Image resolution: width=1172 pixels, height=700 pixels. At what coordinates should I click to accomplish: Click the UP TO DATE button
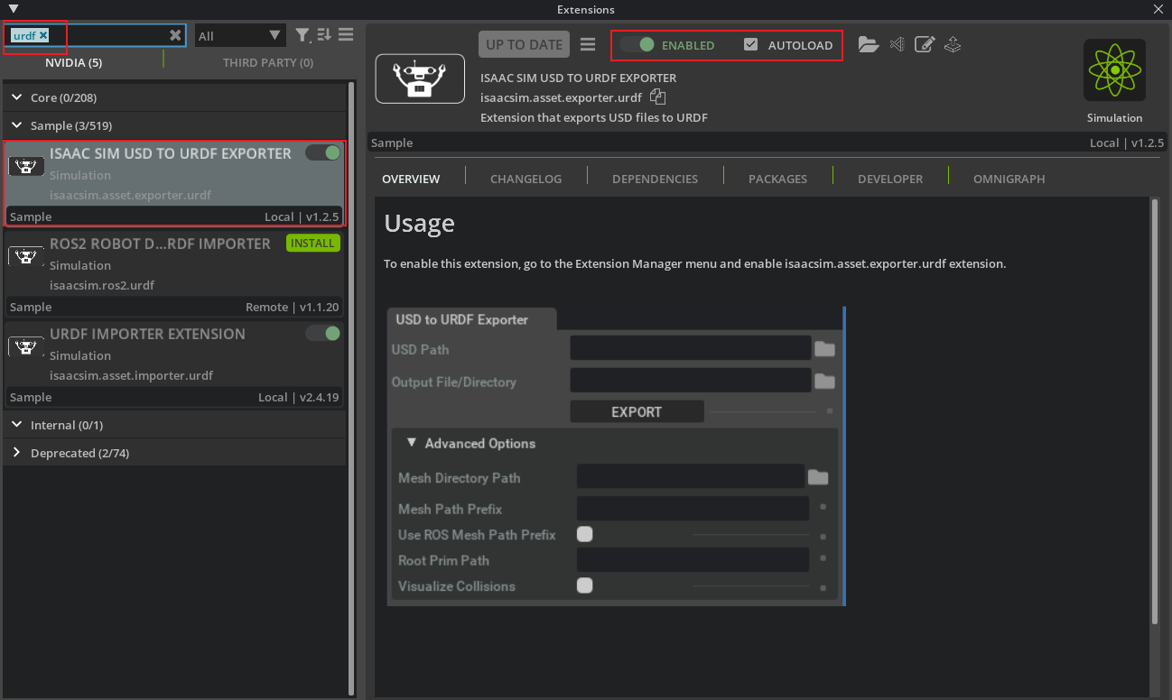524,44
